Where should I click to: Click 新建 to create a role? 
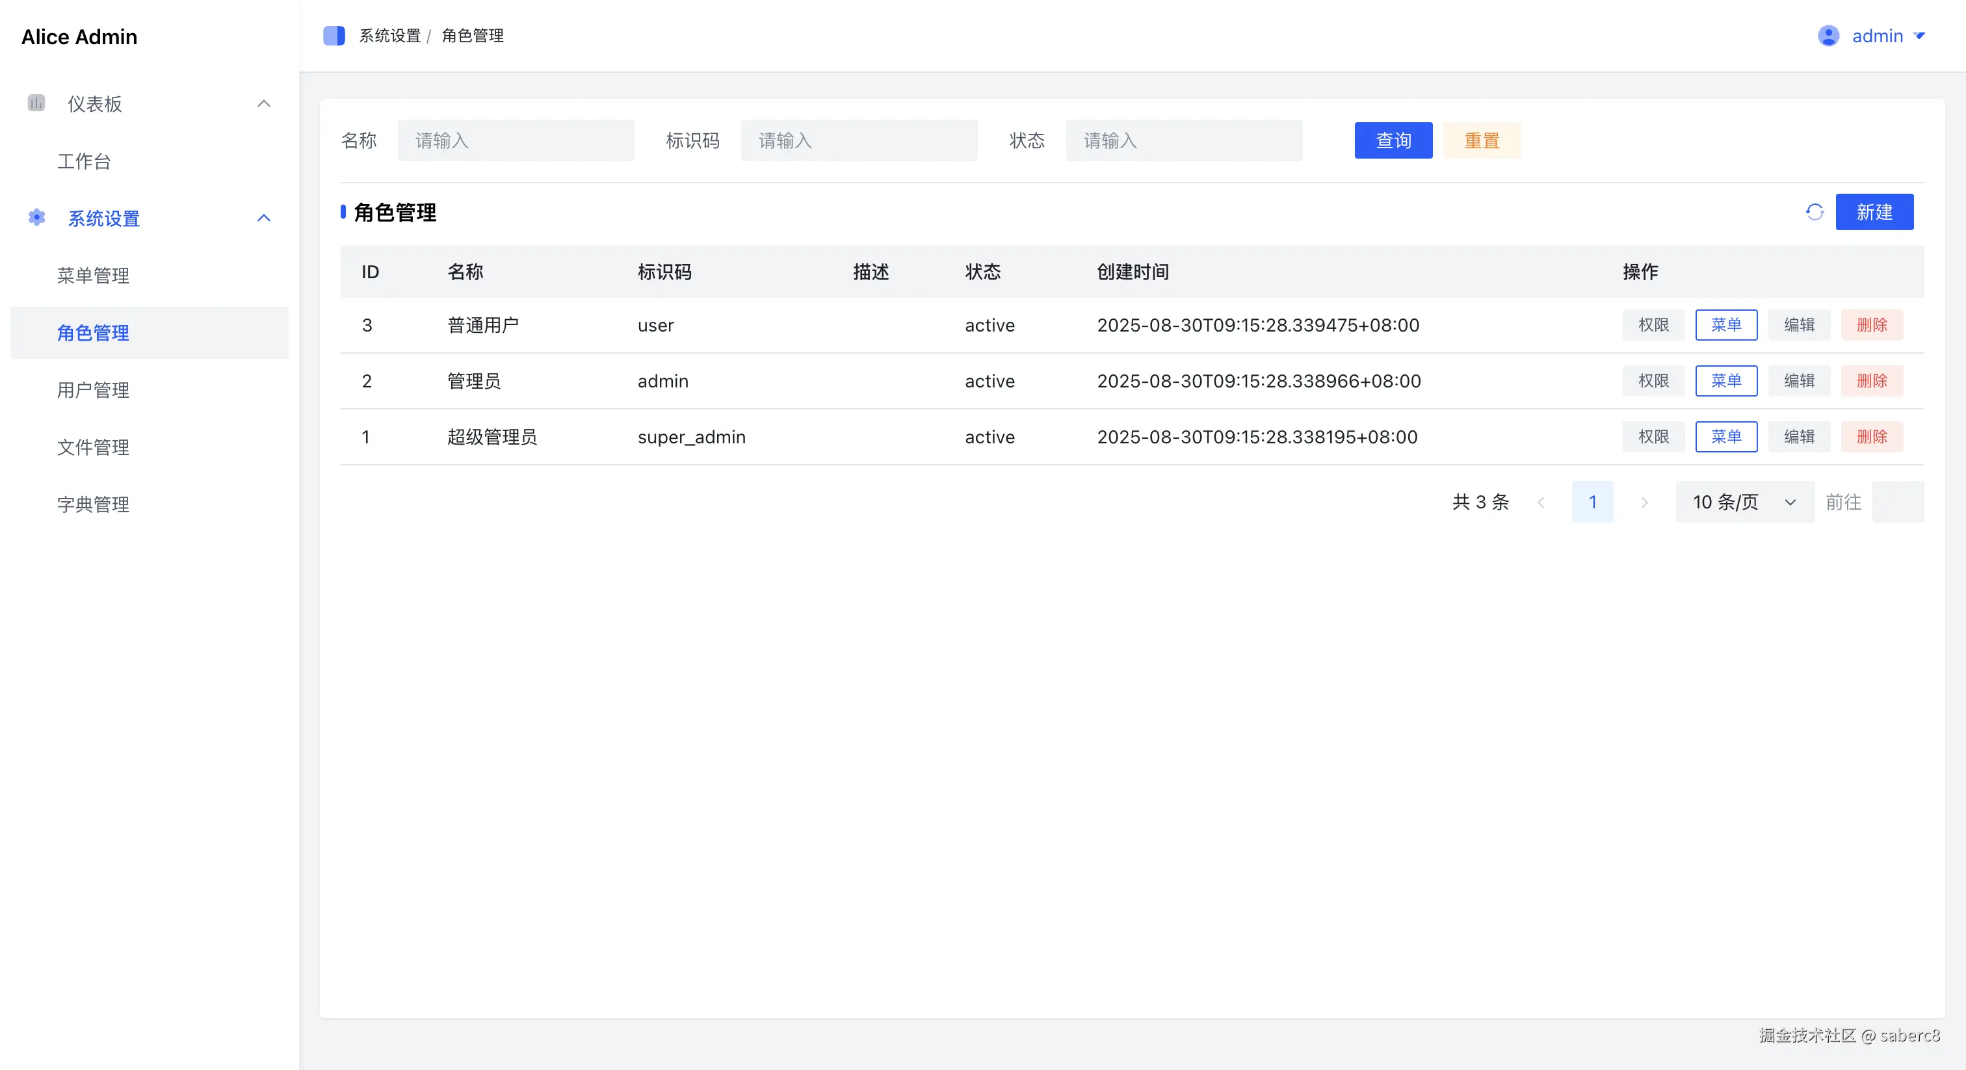[x=1874, y=212]
